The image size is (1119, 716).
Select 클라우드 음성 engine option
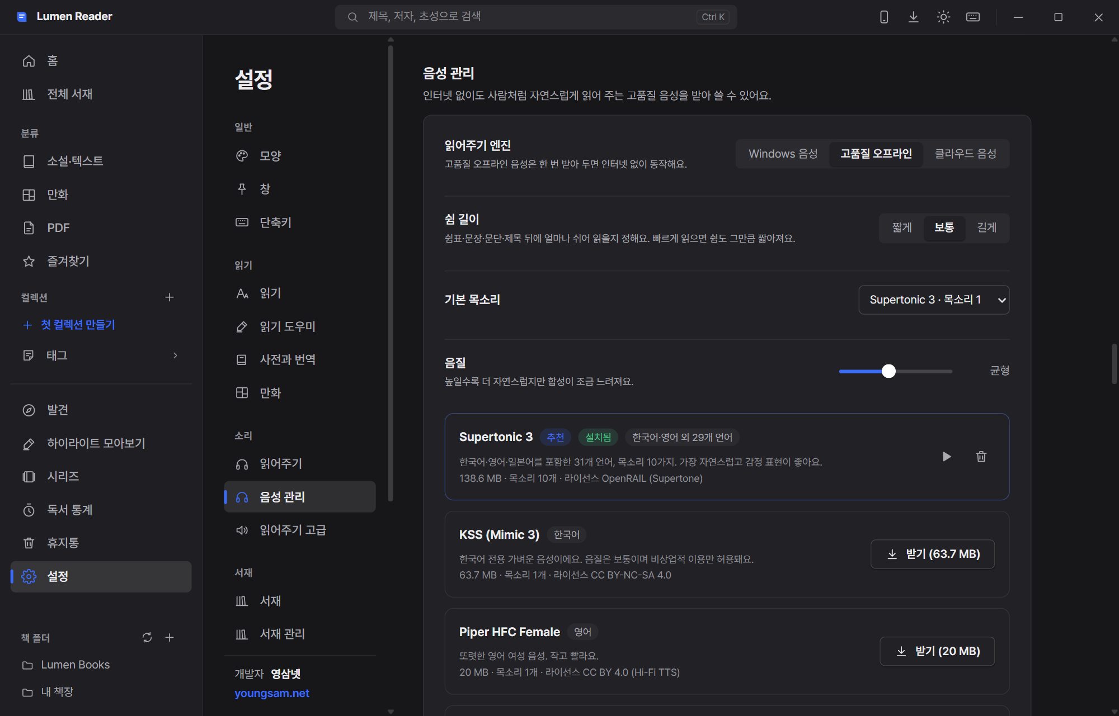point(966,154)
